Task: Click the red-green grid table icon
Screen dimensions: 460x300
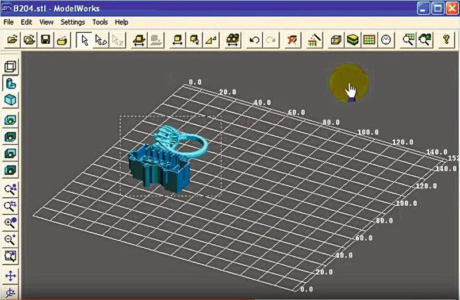Action: (x=369, y=40)
